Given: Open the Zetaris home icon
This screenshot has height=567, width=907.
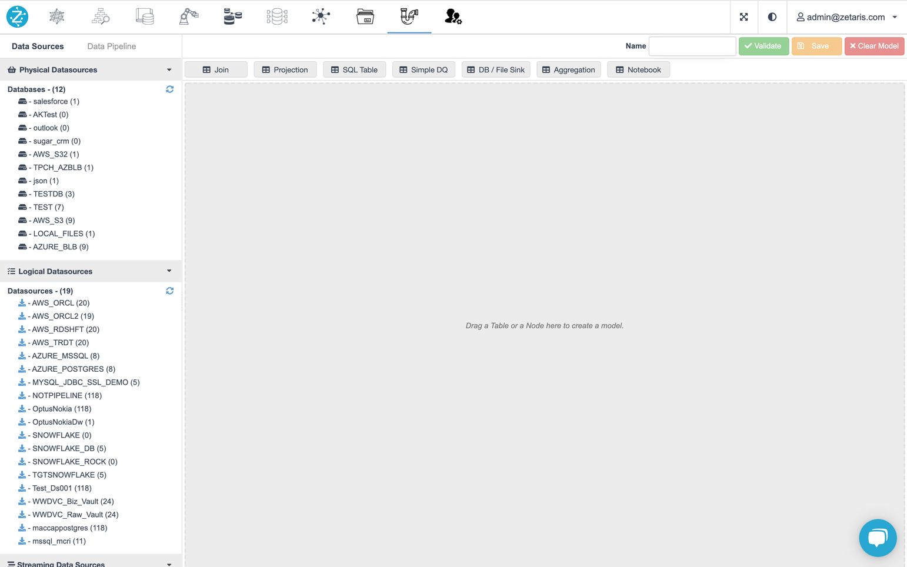Looking at the screenshot, I should tap(17, 16).
